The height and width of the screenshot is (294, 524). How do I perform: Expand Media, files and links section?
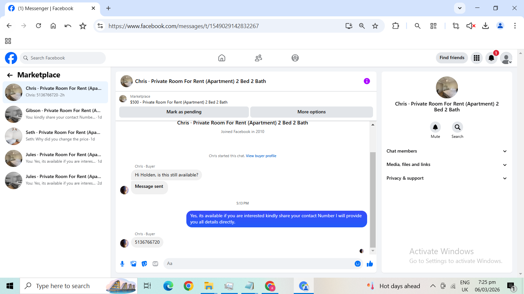tap(447, 165)
